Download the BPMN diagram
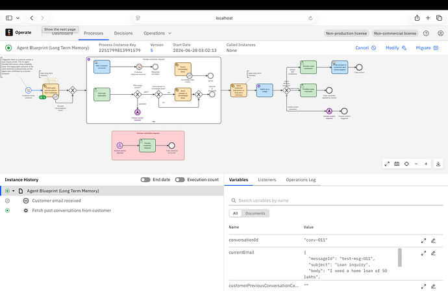448x291 pixels. 438,164
